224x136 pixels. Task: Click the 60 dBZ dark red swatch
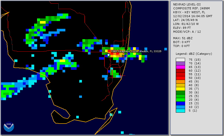[180, 71]
